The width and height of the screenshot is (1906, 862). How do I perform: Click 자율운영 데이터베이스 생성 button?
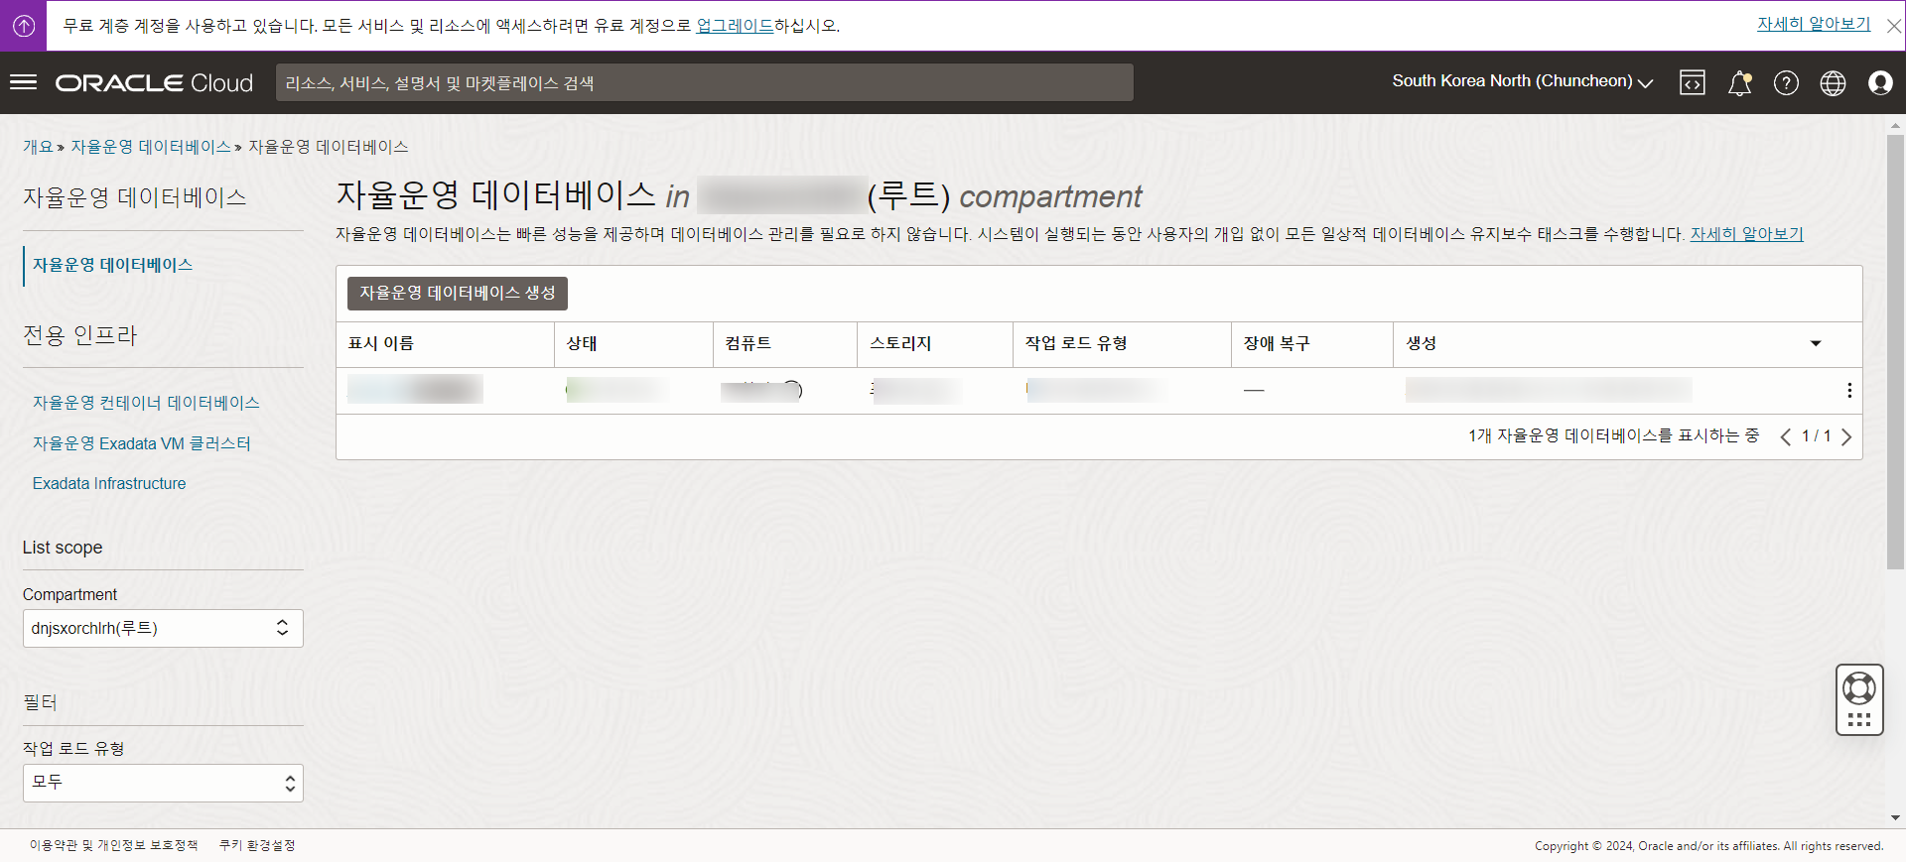[x=458, y=293]
